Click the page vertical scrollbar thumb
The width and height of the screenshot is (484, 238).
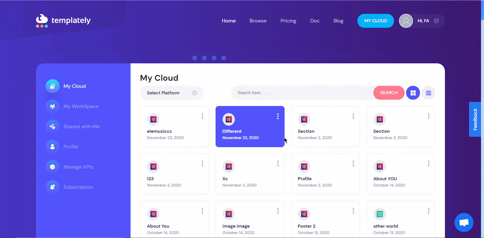(482, 11)
